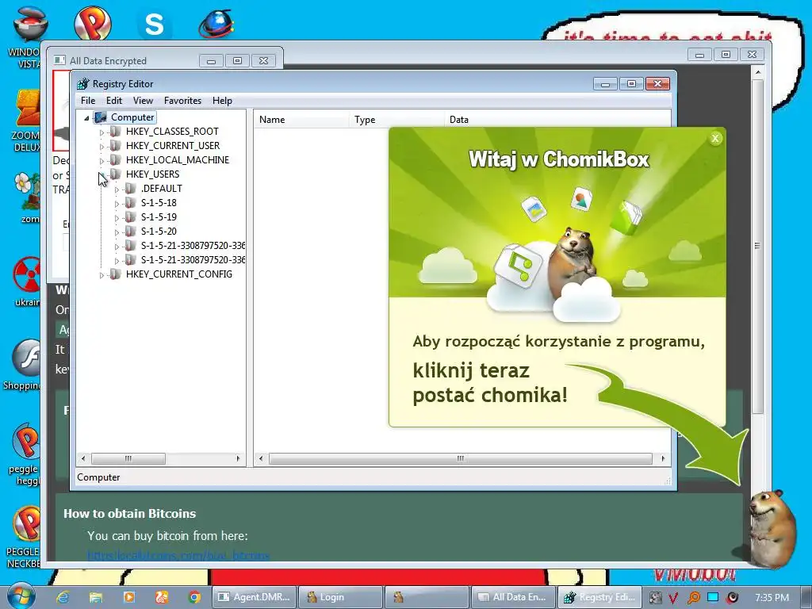
Task: Click the folder icon beside .DEFAULT
Action: pos(131,189)
